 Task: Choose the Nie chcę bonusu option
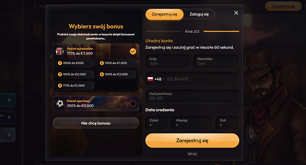96,123
